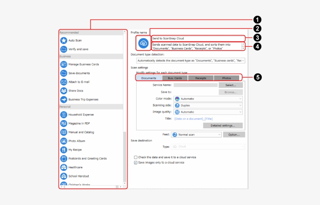320x205 pixels.
Task: Open the Document type detection dropdown
Action: coord(190,60)
